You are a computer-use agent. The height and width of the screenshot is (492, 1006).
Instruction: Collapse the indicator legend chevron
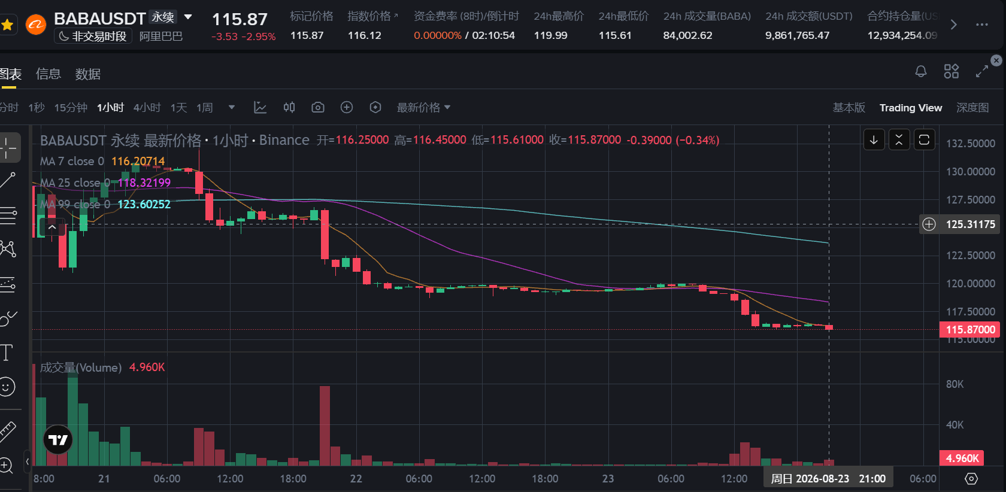pos(52,227)
